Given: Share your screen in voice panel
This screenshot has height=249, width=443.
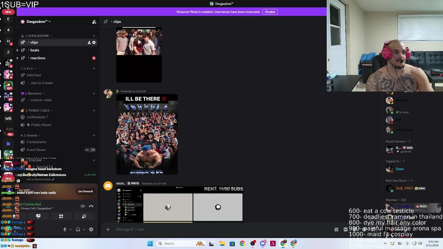Looking at the screenshot, I should pos(38,216).
